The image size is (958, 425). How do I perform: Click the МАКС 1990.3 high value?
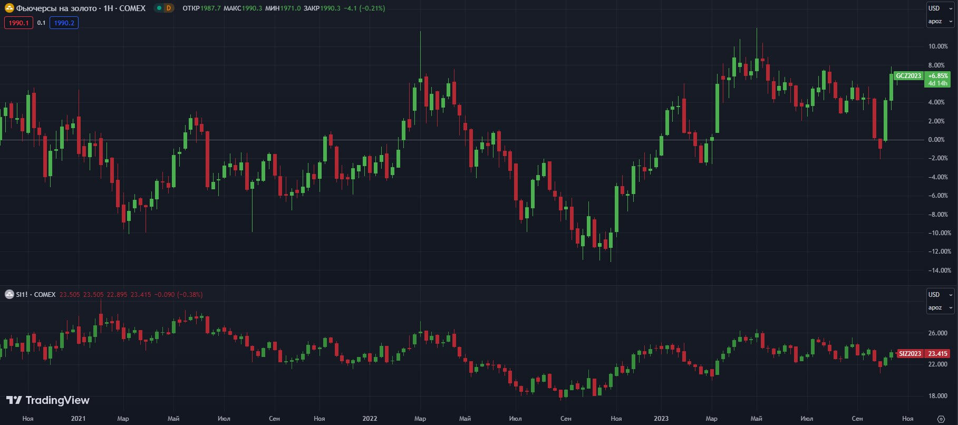click(x=243, y=8)
